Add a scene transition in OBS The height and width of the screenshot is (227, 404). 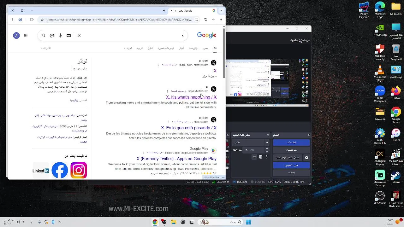[x=254, y=157]
